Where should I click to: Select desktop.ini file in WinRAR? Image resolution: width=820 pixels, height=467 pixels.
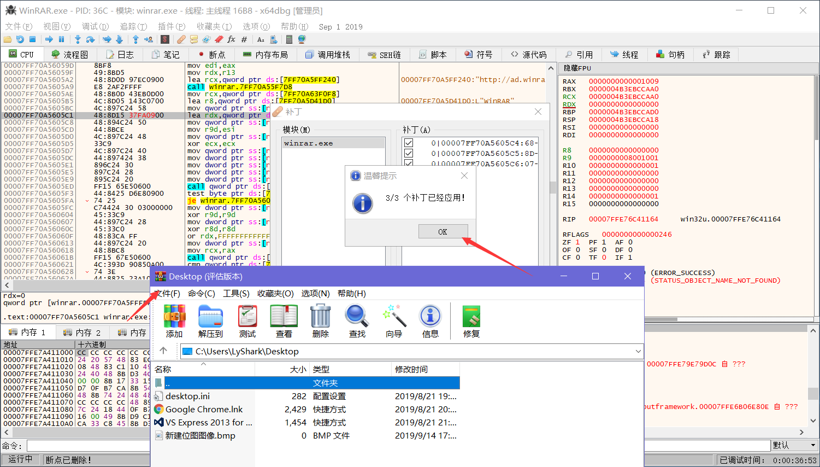tap(187, 396)
